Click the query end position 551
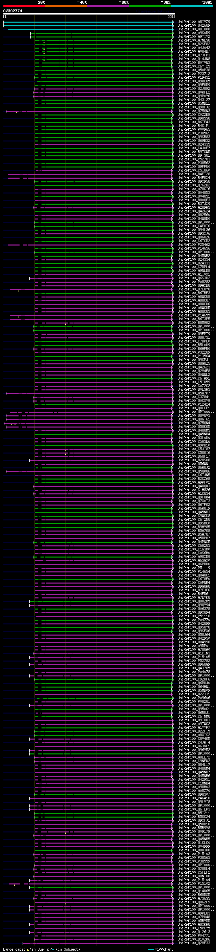This screenshot has width=216, height=952. point(170,17)
